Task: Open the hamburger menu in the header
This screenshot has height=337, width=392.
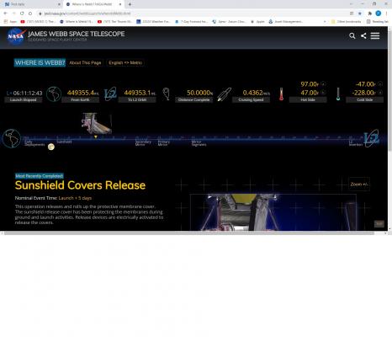Action: (x=375, y=35)
